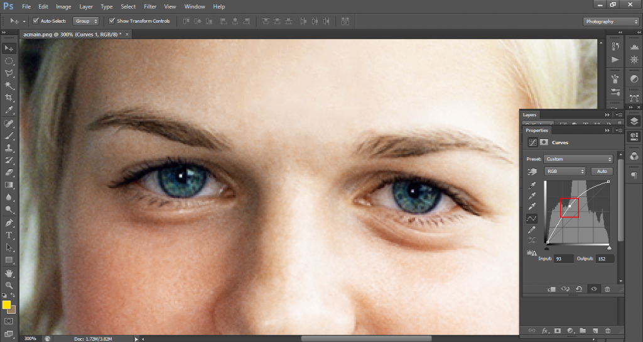Add a layer style with fx button
Image resolution: width=643 pixels, height=342 pixels.
click(545, 331)
